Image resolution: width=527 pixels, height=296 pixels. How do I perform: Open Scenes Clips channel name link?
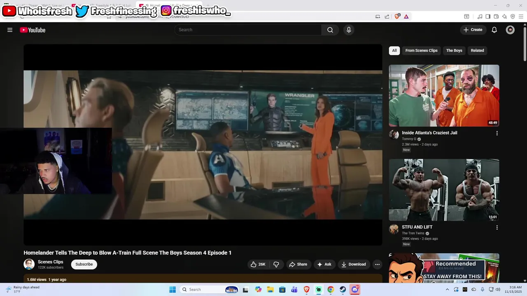[50, 262]
